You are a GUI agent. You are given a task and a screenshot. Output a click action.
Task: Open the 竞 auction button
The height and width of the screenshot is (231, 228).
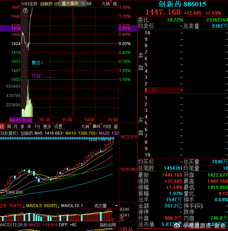pos(115,4)
